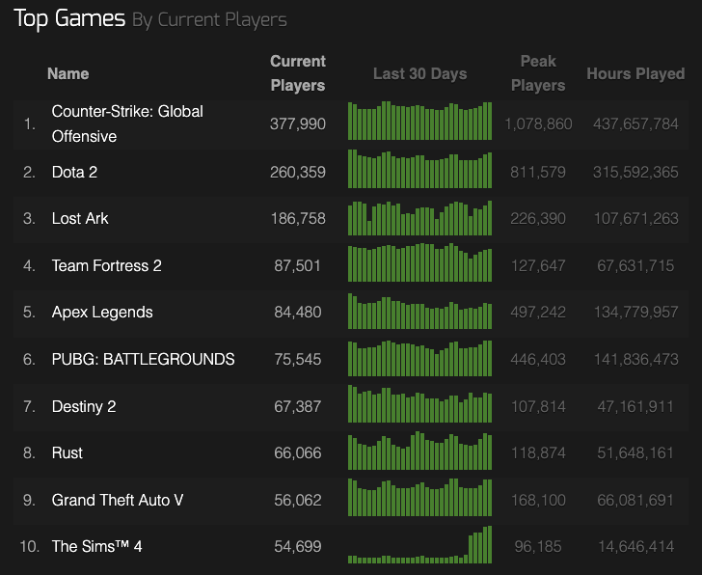Screen dimensions: 702x575
Task: Click the Peak Players column header
Action: click(x=538, y=73)
